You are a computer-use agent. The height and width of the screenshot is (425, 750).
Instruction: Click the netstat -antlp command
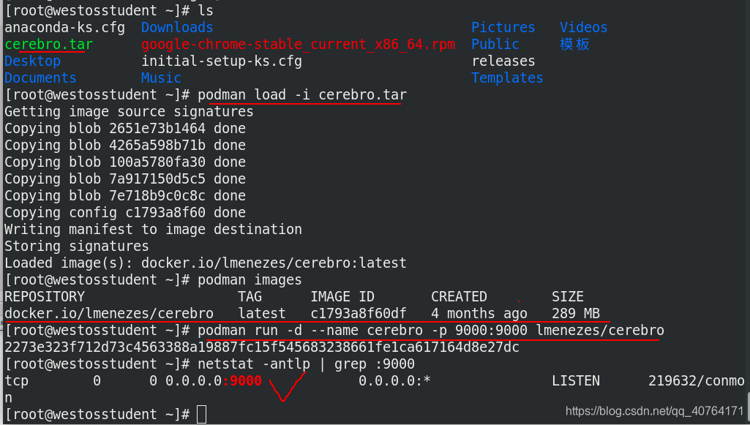tap(253, 364)
